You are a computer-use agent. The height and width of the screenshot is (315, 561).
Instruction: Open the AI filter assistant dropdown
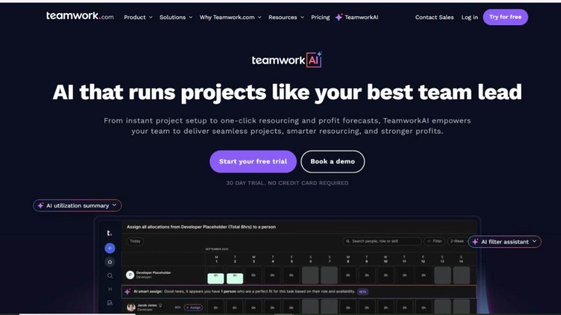pyautogui.click(x=505, y=242)
